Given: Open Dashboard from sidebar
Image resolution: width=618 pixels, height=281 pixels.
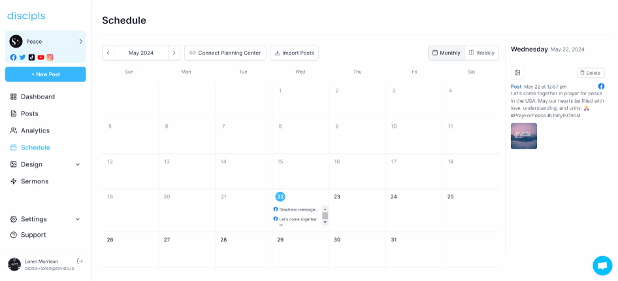Looking at the screenshot, I should [37, 96].
